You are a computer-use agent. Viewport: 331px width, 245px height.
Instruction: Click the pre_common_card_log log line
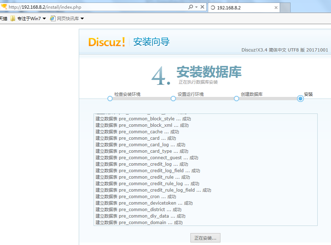coord(140,145)
